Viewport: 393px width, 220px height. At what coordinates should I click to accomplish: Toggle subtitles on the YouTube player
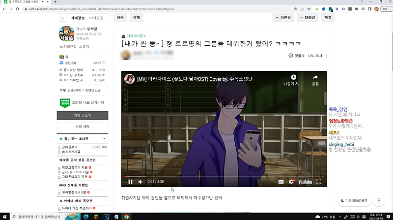(x=281, y=182)
